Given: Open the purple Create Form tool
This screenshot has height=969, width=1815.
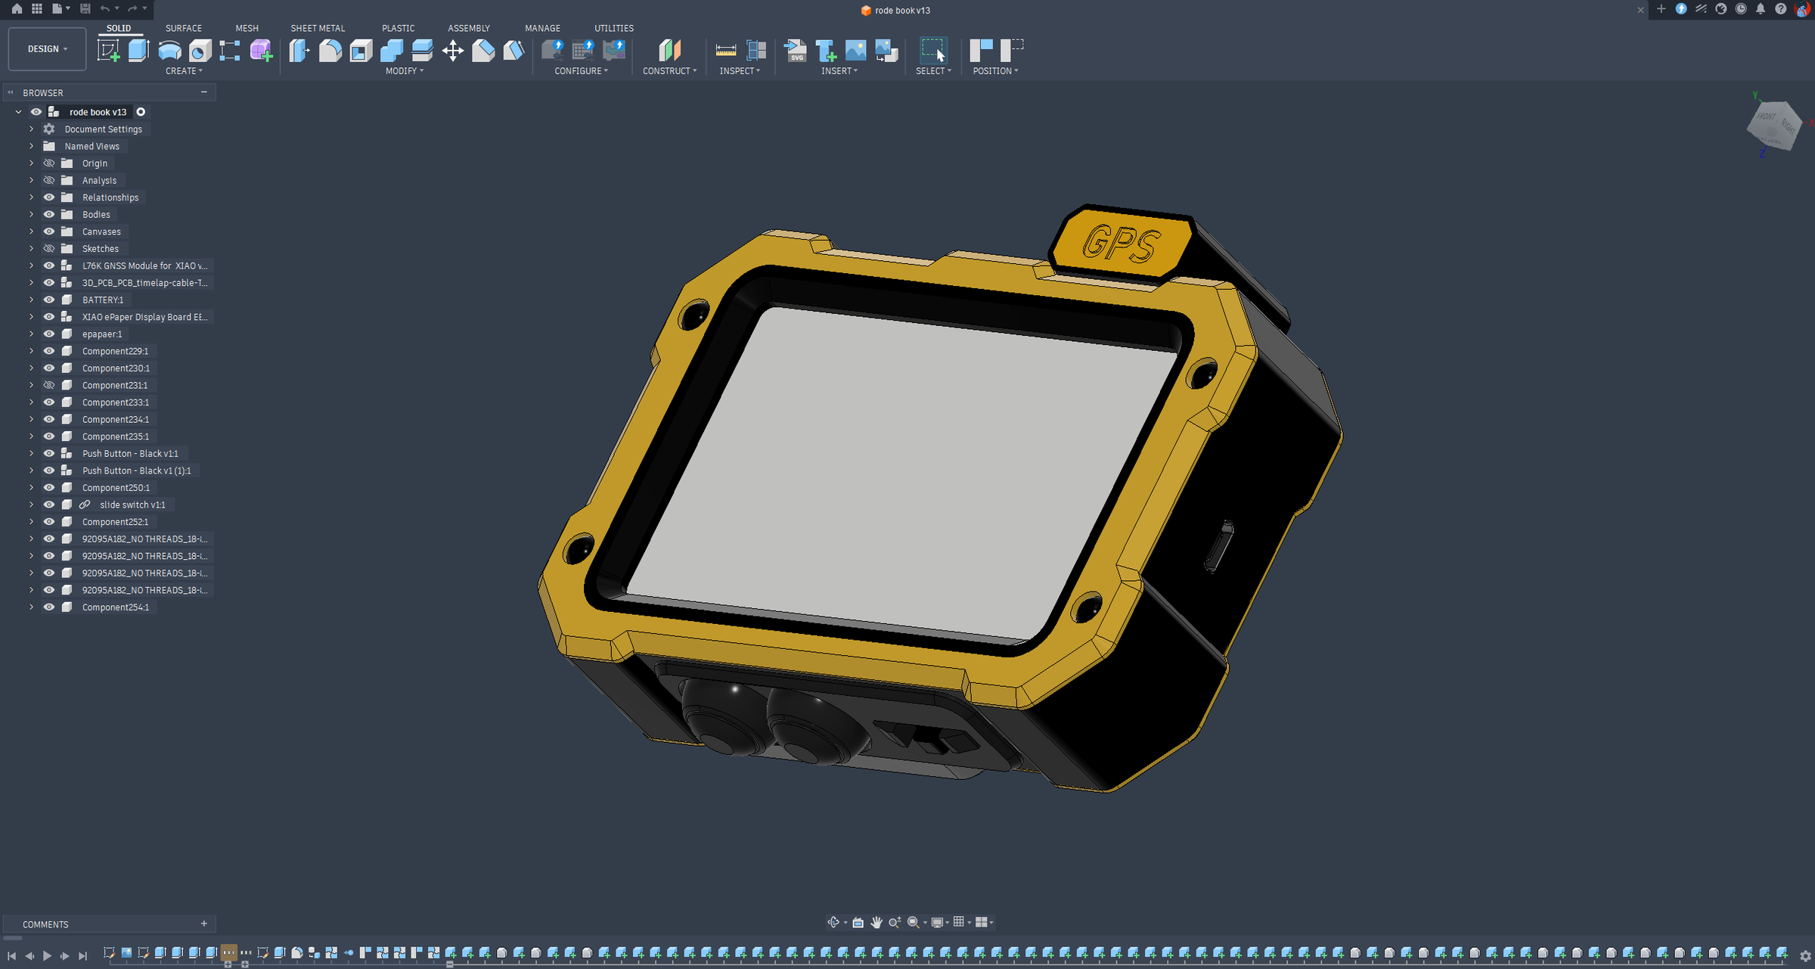Looking at the screenshot, I should (x=261, y=51).
